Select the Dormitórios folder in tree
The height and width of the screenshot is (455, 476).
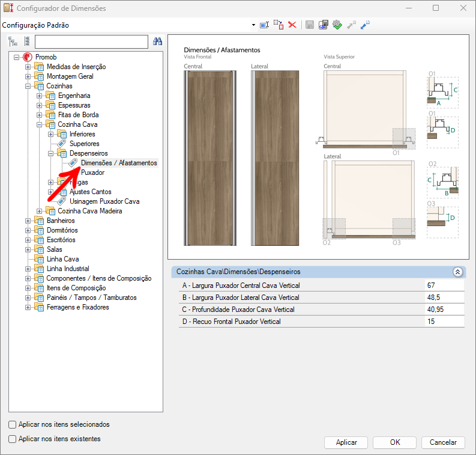[62, 230]
